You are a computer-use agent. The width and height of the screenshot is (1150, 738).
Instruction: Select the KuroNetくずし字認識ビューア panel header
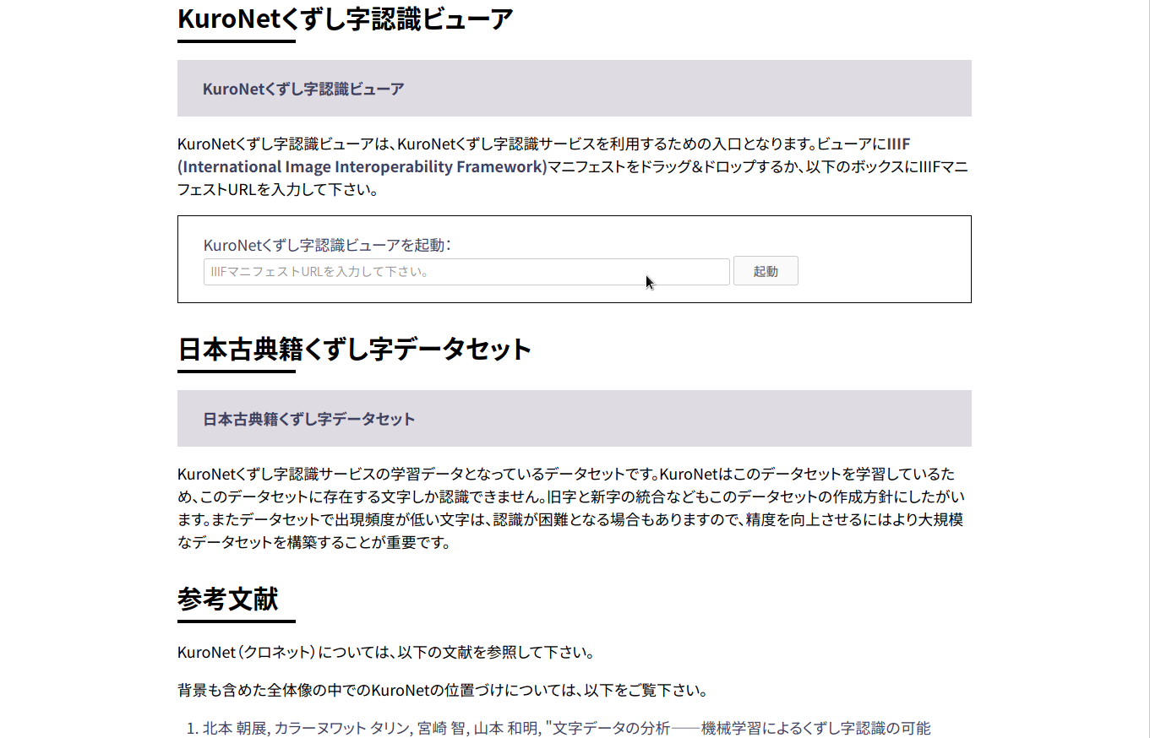pos(302,88)
